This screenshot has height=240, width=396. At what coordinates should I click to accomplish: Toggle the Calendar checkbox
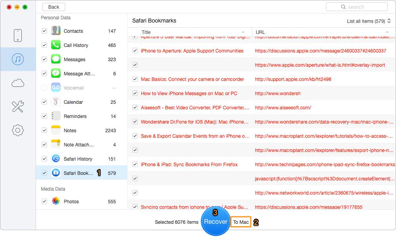[x=44, y=102]
